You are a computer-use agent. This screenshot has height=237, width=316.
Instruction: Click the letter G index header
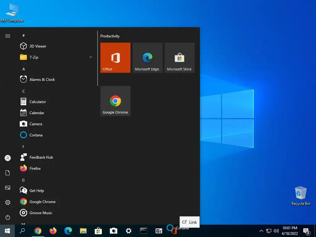pyautogui.click(x=23, y=180)
